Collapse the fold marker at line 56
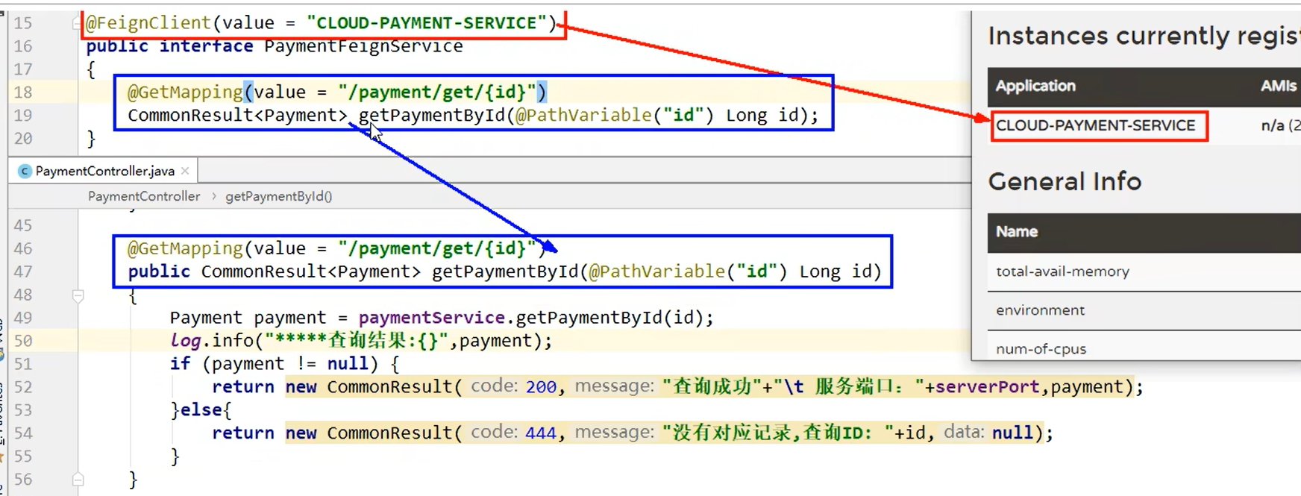The image size is (1301, 496). (x=78, y=480)
